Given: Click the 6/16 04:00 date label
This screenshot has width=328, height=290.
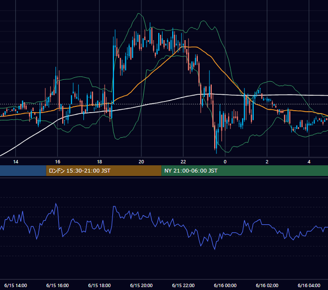Looking at the screenshot, I should [x=309, y=285].
